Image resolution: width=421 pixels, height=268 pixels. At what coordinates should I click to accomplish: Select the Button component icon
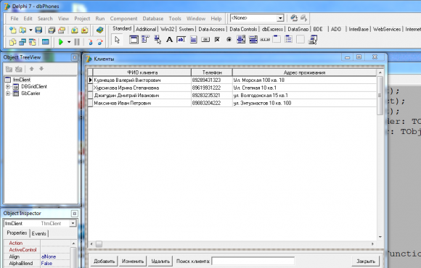(x=205, y=40)
